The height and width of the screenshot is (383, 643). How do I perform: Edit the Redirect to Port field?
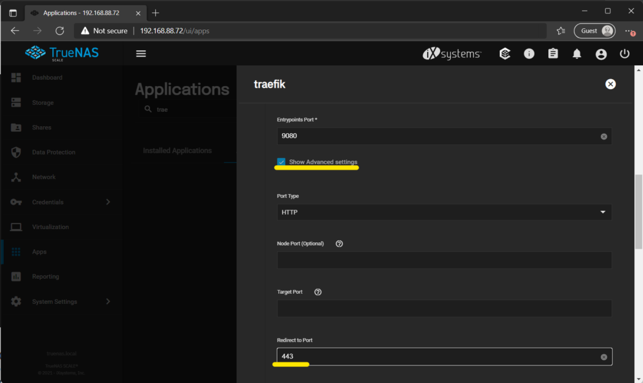(444, 357)
